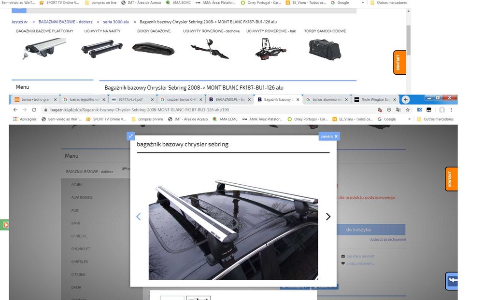The image size is (483, 300).
Task: Select ALFA ROMEO in the side menu
Action: tap(82, 198)
